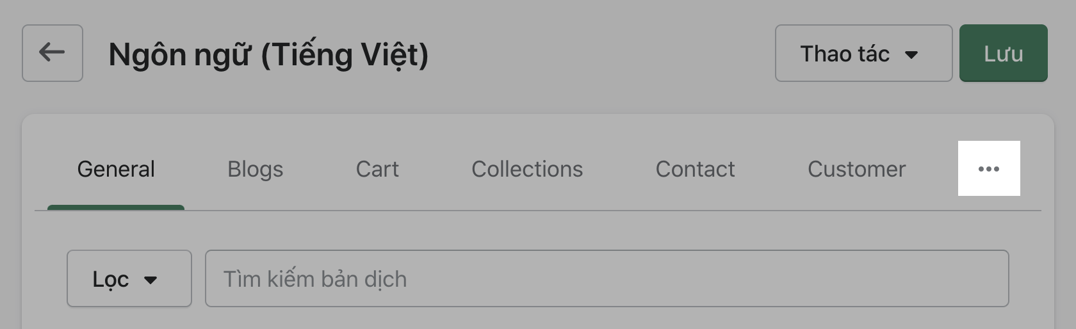This screenshot has height=329, width=1076.
Task: Open the Blogs tab
Action: tap(255, 170)
